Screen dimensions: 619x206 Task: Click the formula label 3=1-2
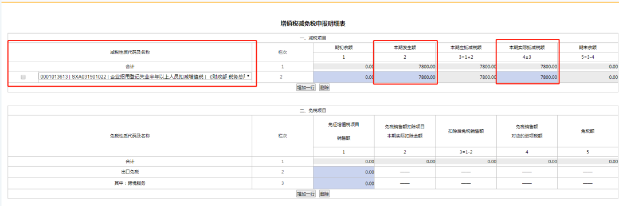[466, 152]
